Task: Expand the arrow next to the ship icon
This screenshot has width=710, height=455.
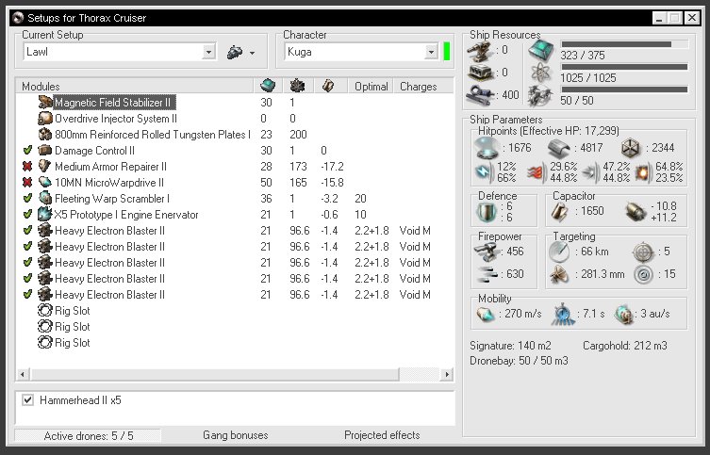Action: (x=252, y=54)
